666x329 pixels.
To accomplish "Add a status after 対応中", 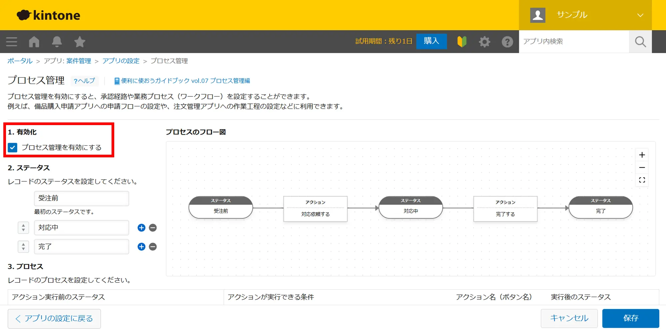I will (x=142, y=228).
